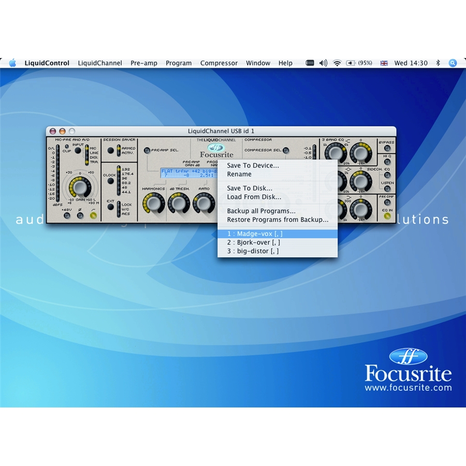Click the mid-band EQ gain knob
The height and width of the screenshot is (466, 466).
361,181
